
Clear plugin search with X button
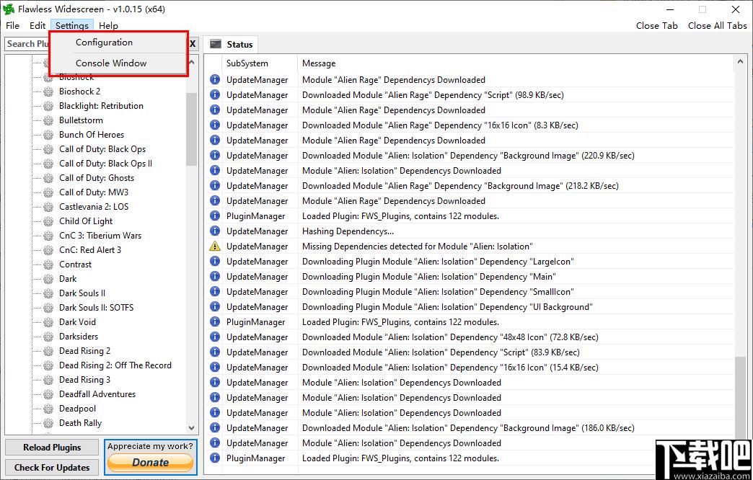point(193,44)
